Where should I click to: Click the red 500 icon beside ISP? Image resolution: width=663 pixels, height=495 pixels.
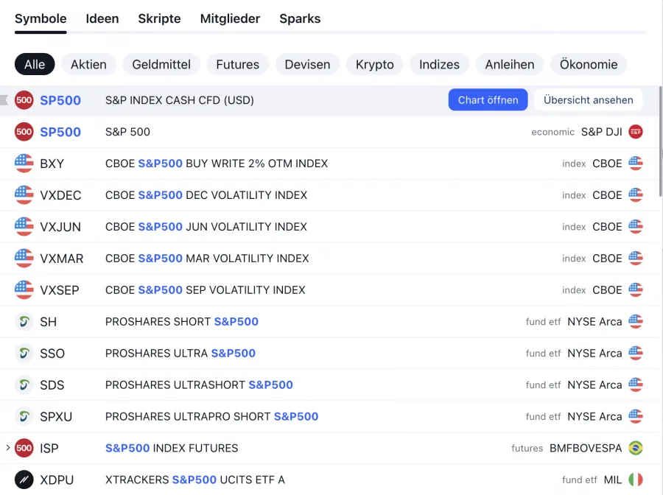pyautogui.click(x=24, y=448)
